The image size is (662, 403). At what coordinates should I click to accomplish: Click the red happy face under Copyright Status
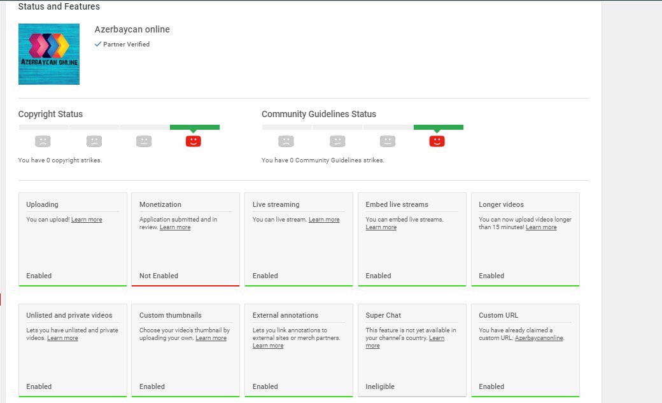click(x=194, y=141)
